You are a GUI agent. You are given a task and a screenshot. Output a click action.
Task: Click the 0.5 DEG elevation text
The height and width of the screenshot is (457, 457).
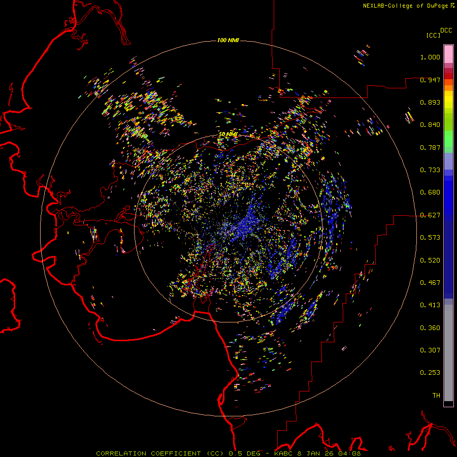click(245, 453)
